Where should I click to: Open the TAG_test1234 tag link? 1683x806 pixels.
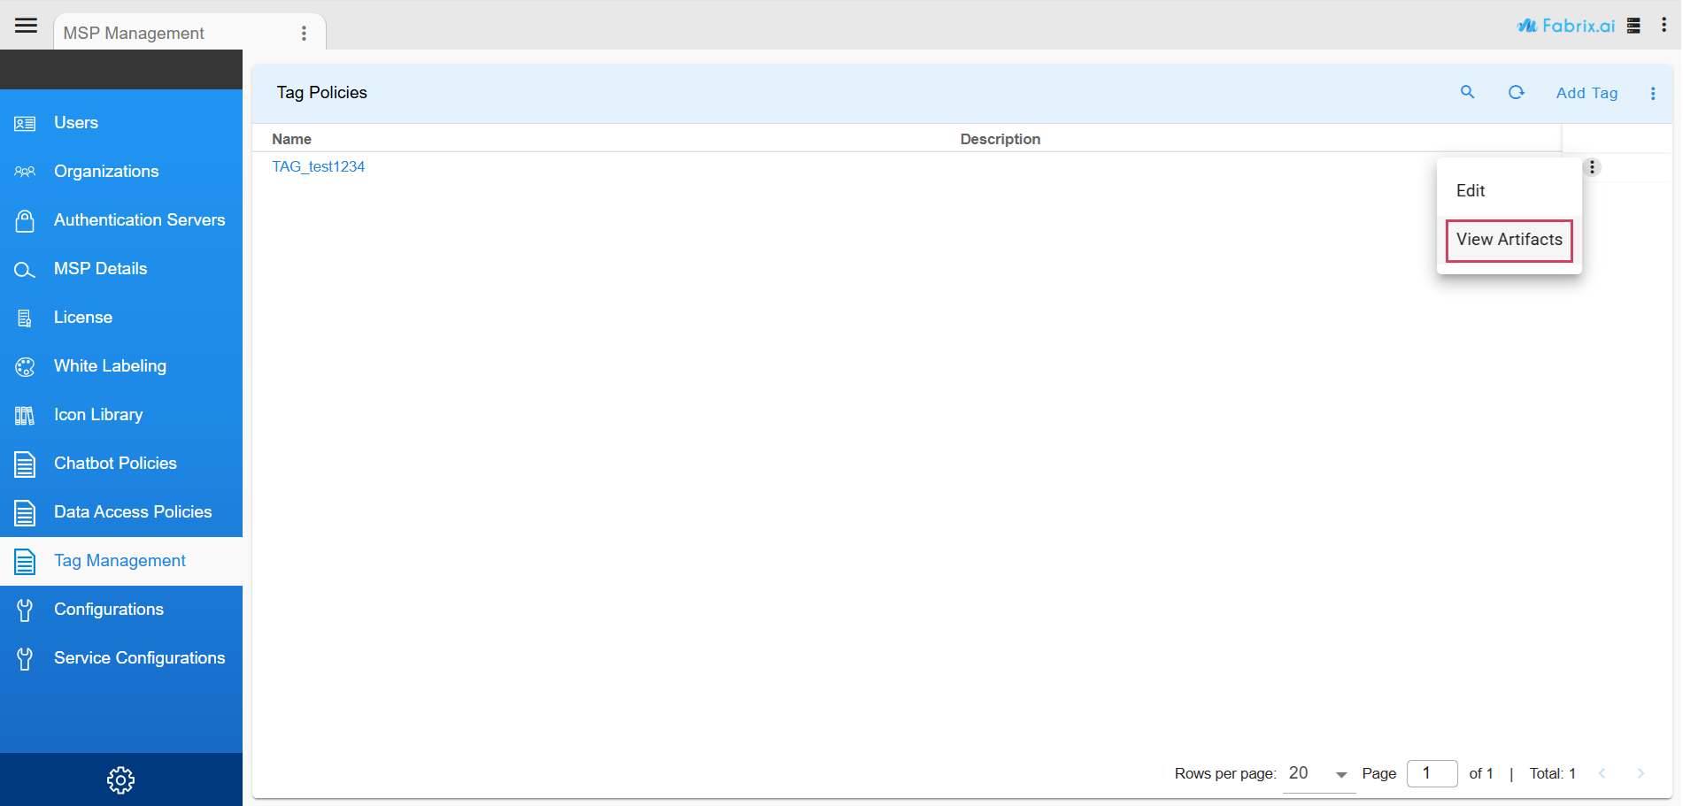318,166
